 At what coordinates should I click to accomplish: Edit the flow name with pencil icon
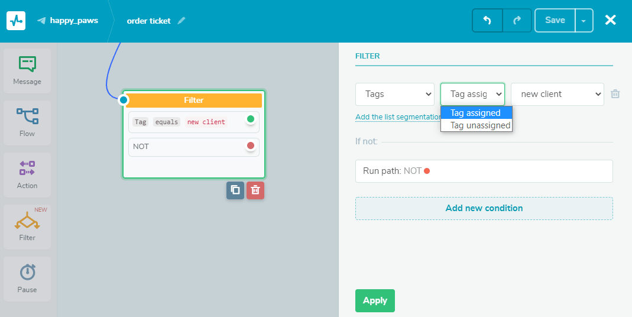(x=182, y=21)
